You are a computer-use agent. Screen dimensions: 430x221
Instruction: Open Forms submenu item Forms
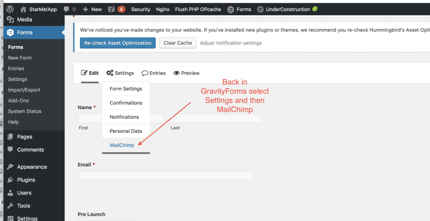16,47
